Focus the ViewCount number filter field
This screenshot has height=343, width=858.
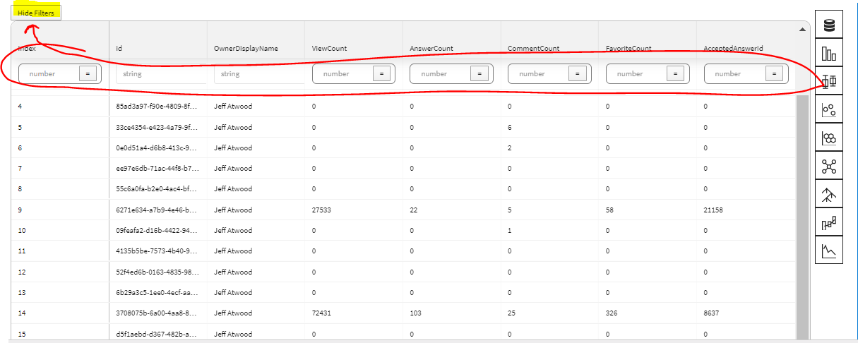pos(342,73)
